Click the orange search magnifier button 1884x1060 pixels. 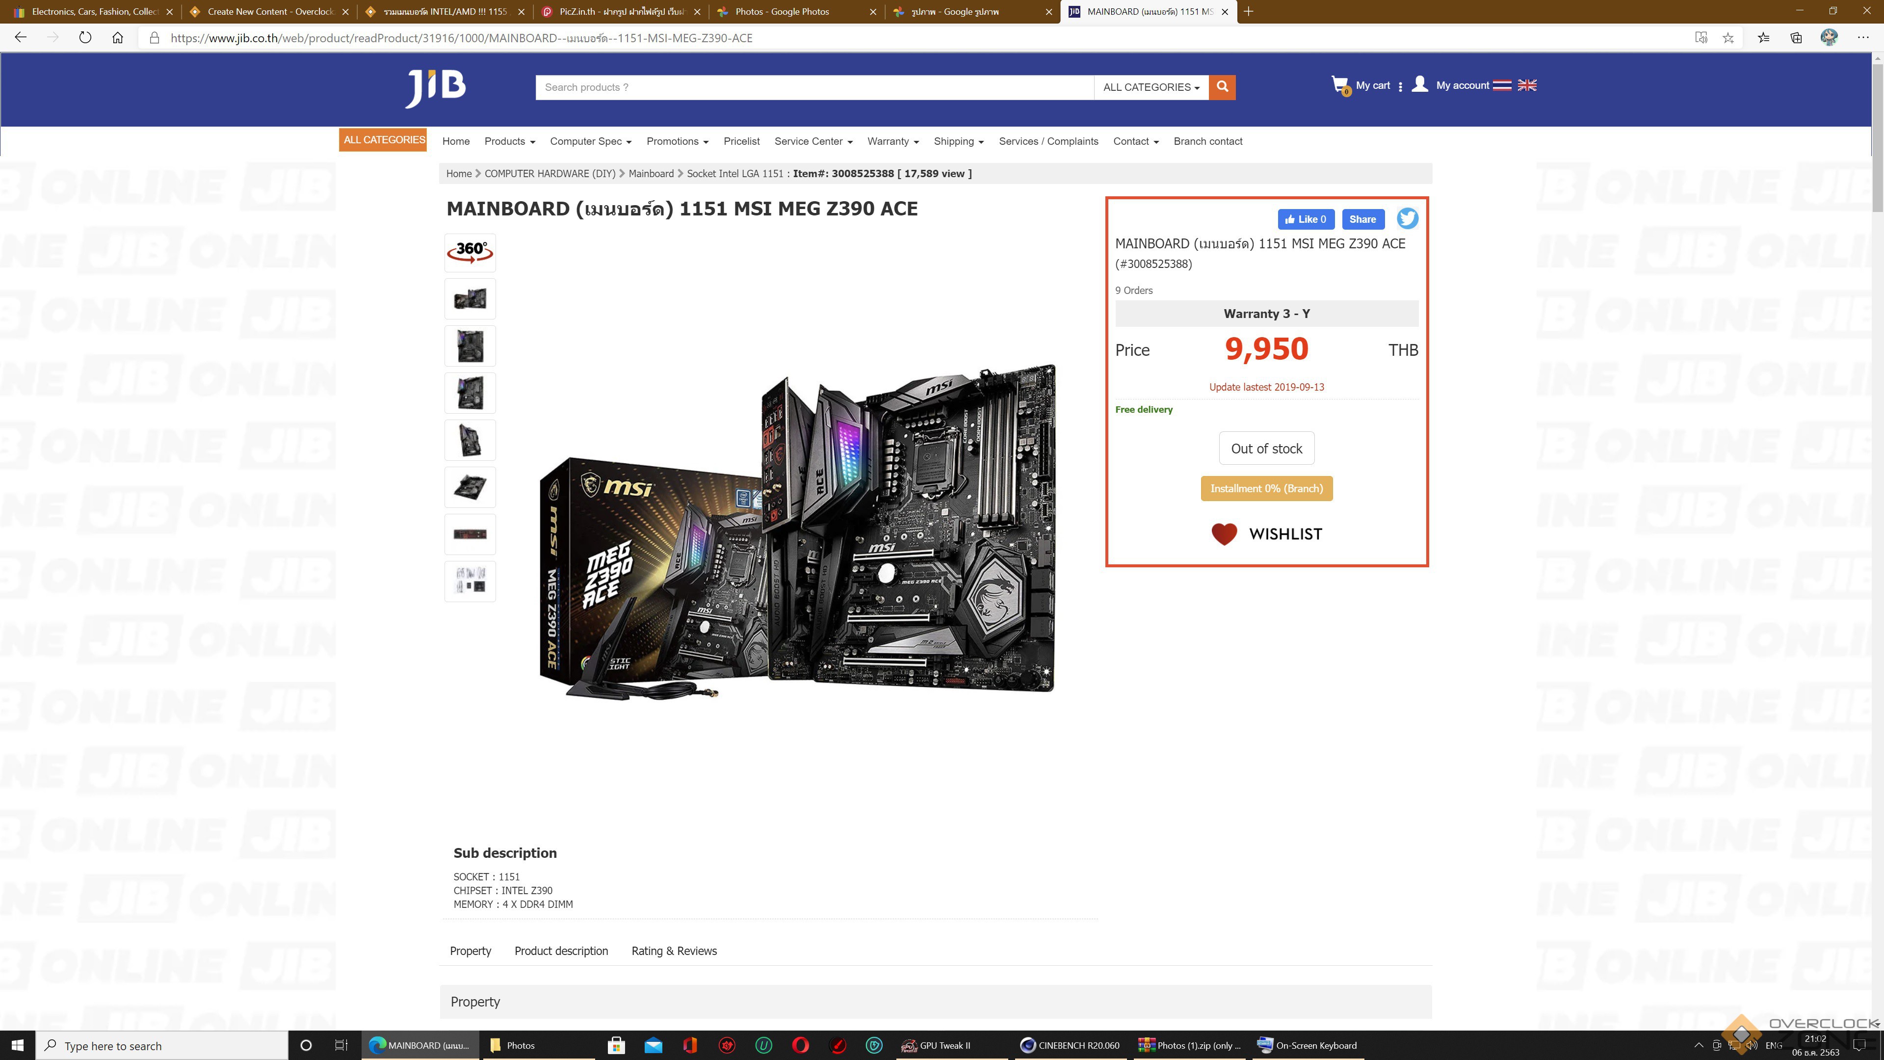point(1222,87)
